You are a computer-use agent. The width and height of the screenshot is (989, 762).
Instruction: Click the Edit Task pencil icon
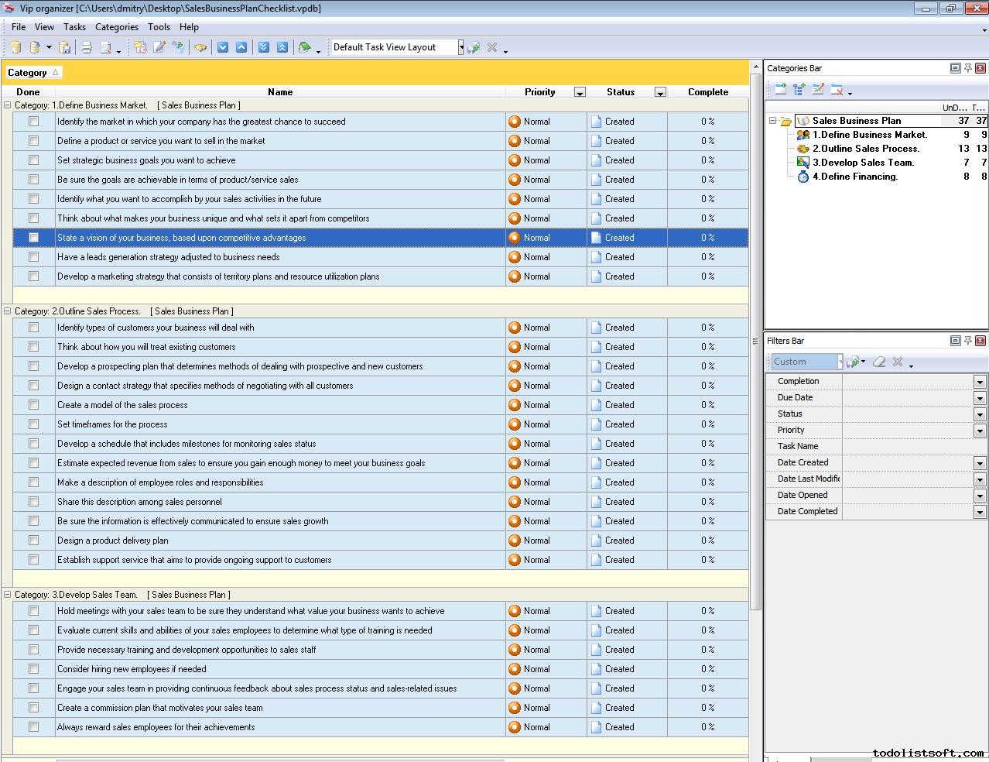(159, 47)
